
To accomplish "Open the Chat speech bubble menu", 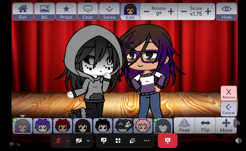I will (x=88, y=12).
